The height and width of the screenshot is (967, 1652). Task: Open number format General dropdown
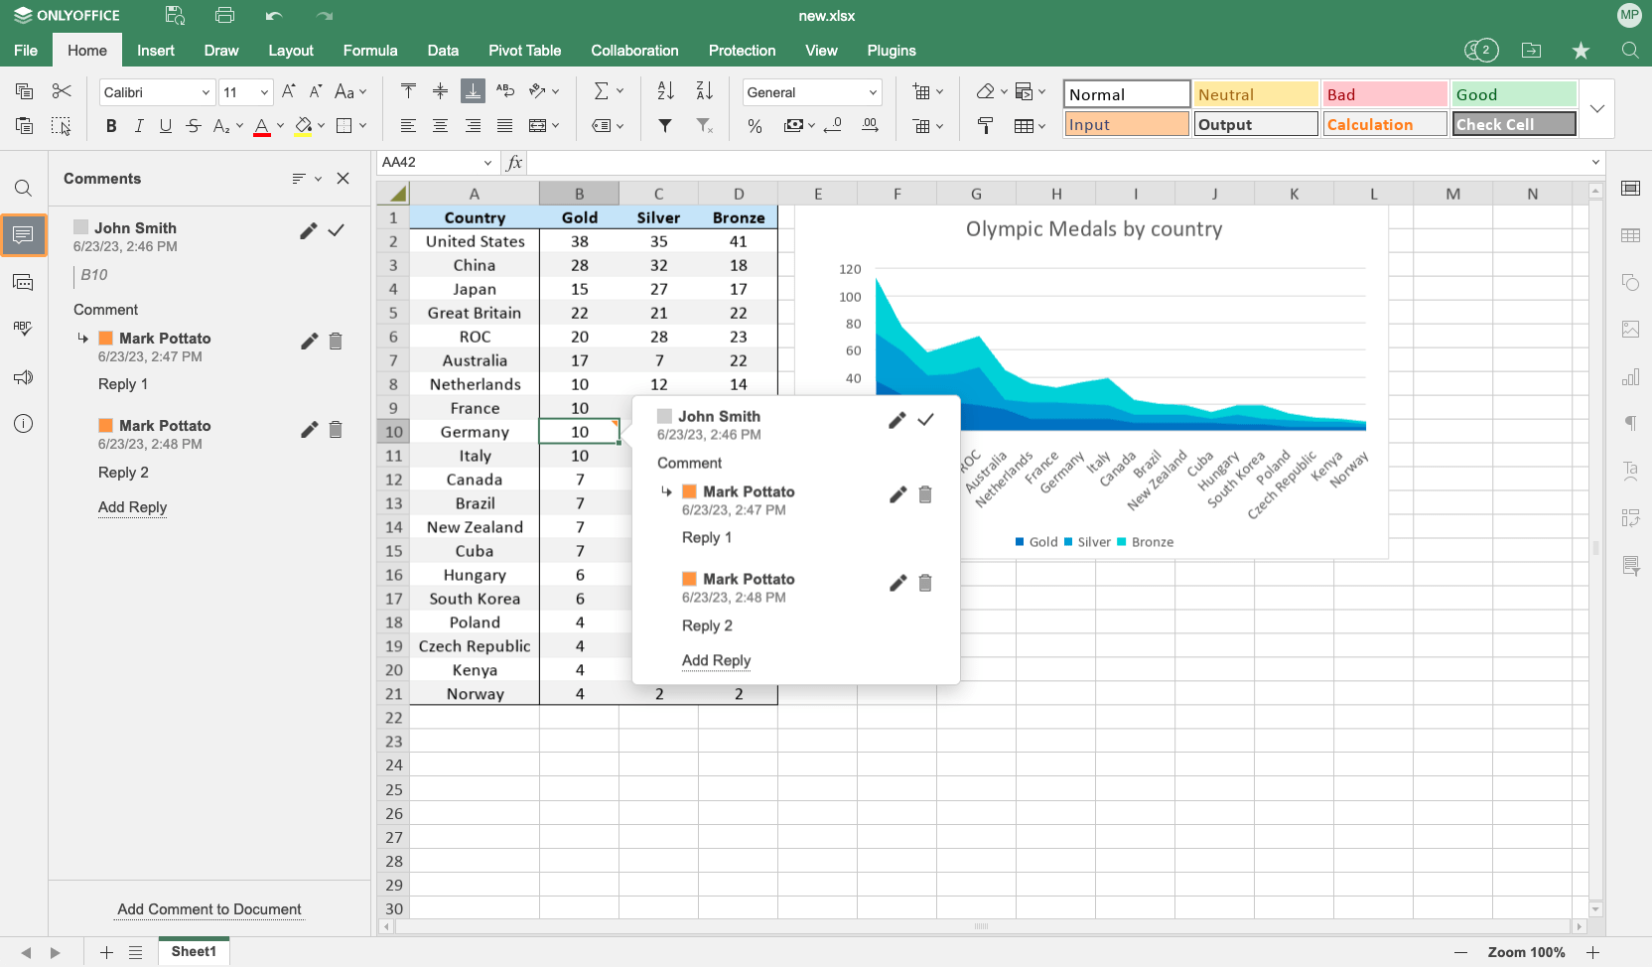(x=873, y=92)
